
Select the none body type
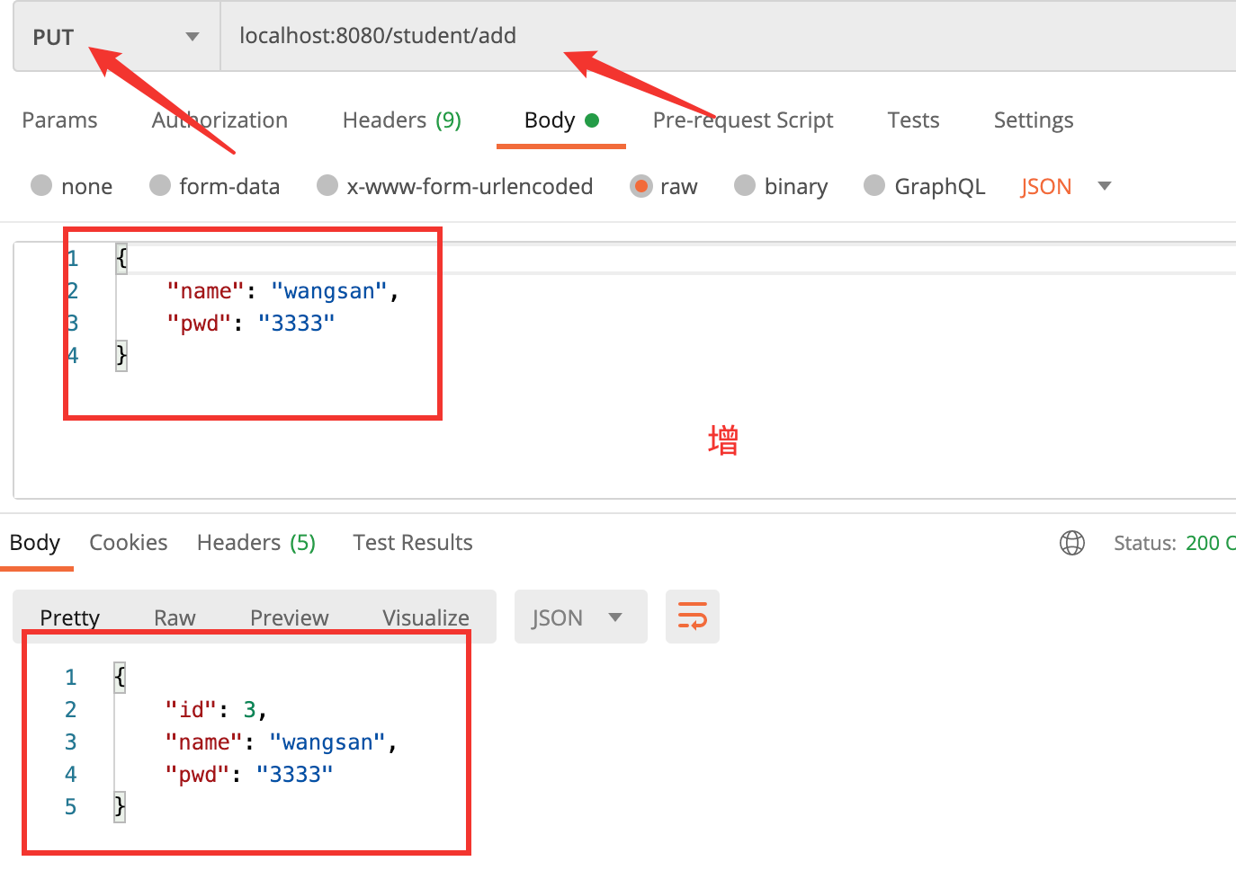point(41,185)
